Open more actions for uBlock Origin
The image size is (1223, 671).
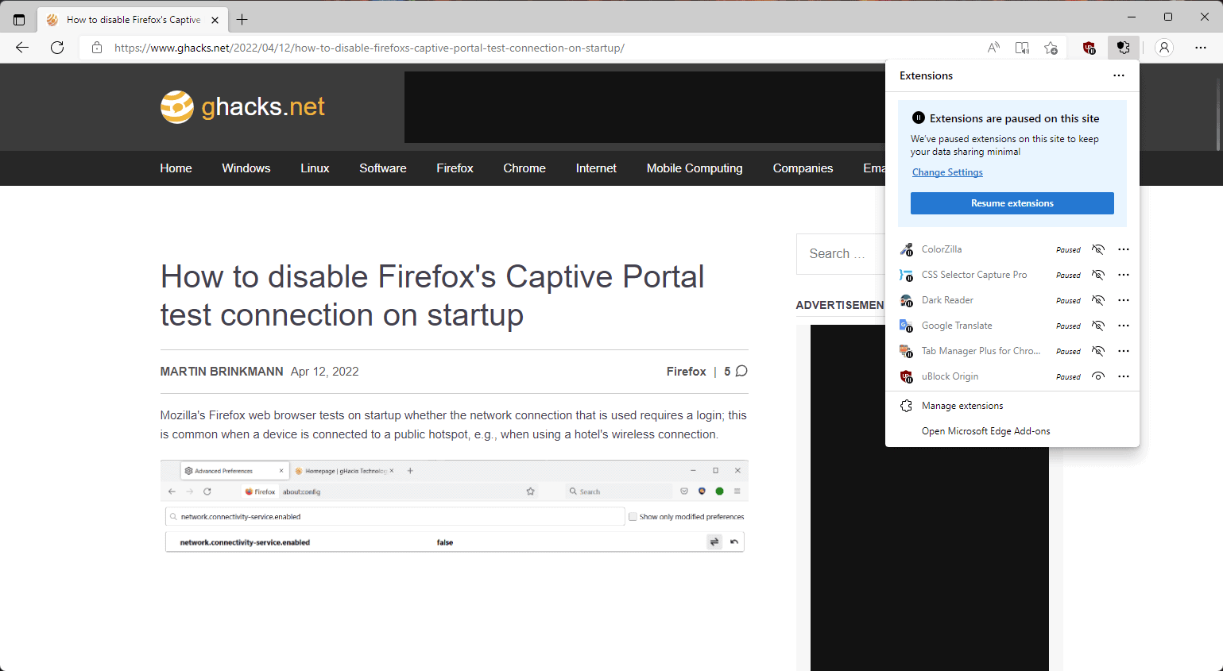1124,376
